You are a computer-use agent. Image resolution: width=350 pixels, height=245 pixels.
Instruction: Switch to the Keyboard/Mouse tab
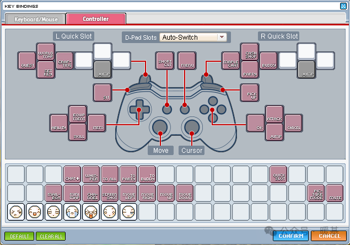point(36,19)
